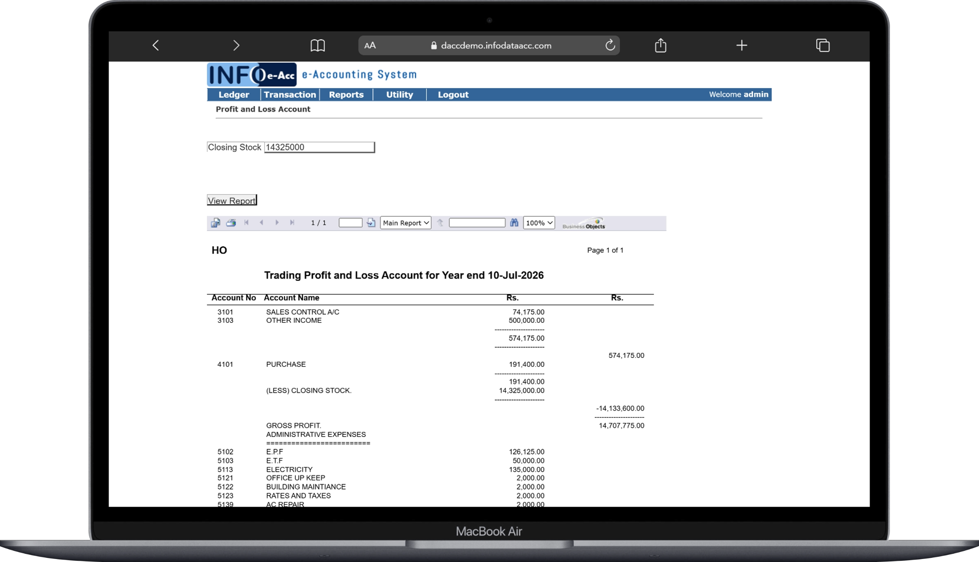Viewport: 979px width, 562px height.
Task: Click the Closing Stock input field
Action: coord(319,147)
